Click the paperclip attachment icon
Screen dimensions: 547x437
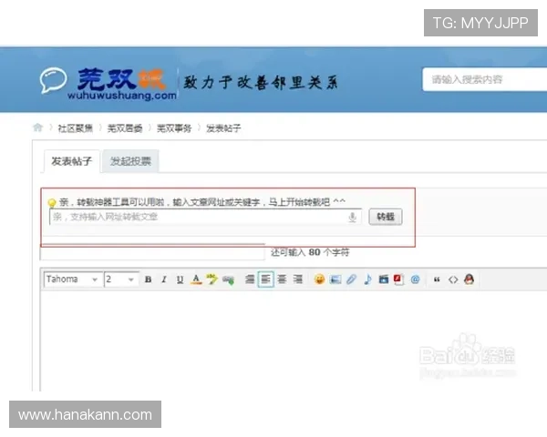351,279
